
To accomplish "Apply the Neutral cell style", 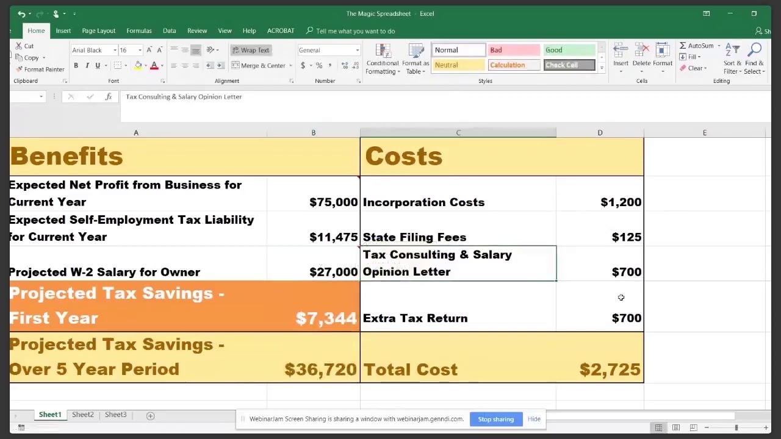I will (458, 65).
